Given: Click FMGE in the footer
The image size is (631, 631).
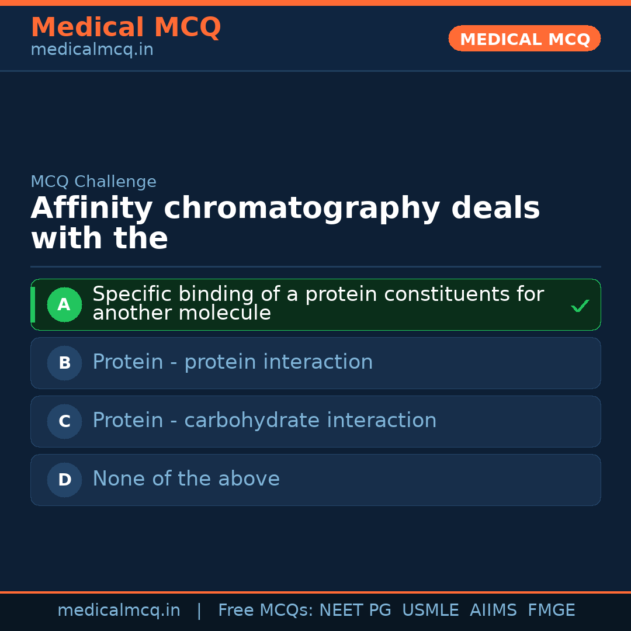Looking at the screenshot, I should click(x=551, y=611).
